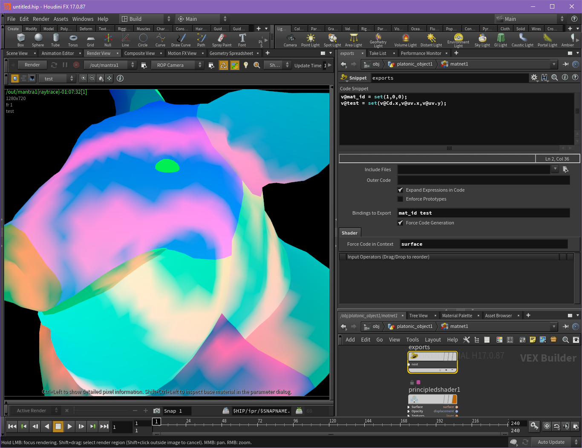The image size is (582, 448).
Task: Click the Bindings to Export field
Action: click(483, 213)
